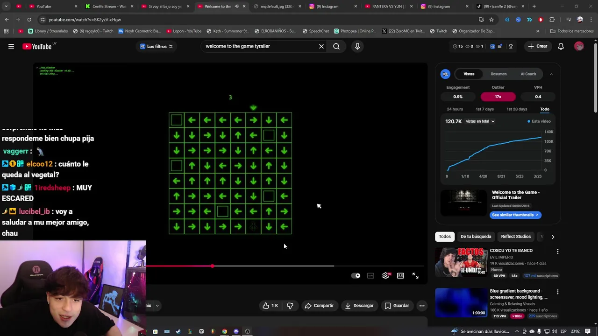Image resolution: width=598 pixels, height=336 pixels.
Task: Open Chrome apps grid in bookmarks bar
Action: [6, 31]
